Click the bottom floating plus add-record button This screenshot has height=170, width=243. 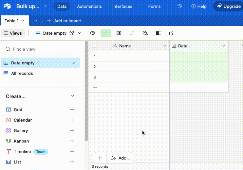click(x=100, y=158)
